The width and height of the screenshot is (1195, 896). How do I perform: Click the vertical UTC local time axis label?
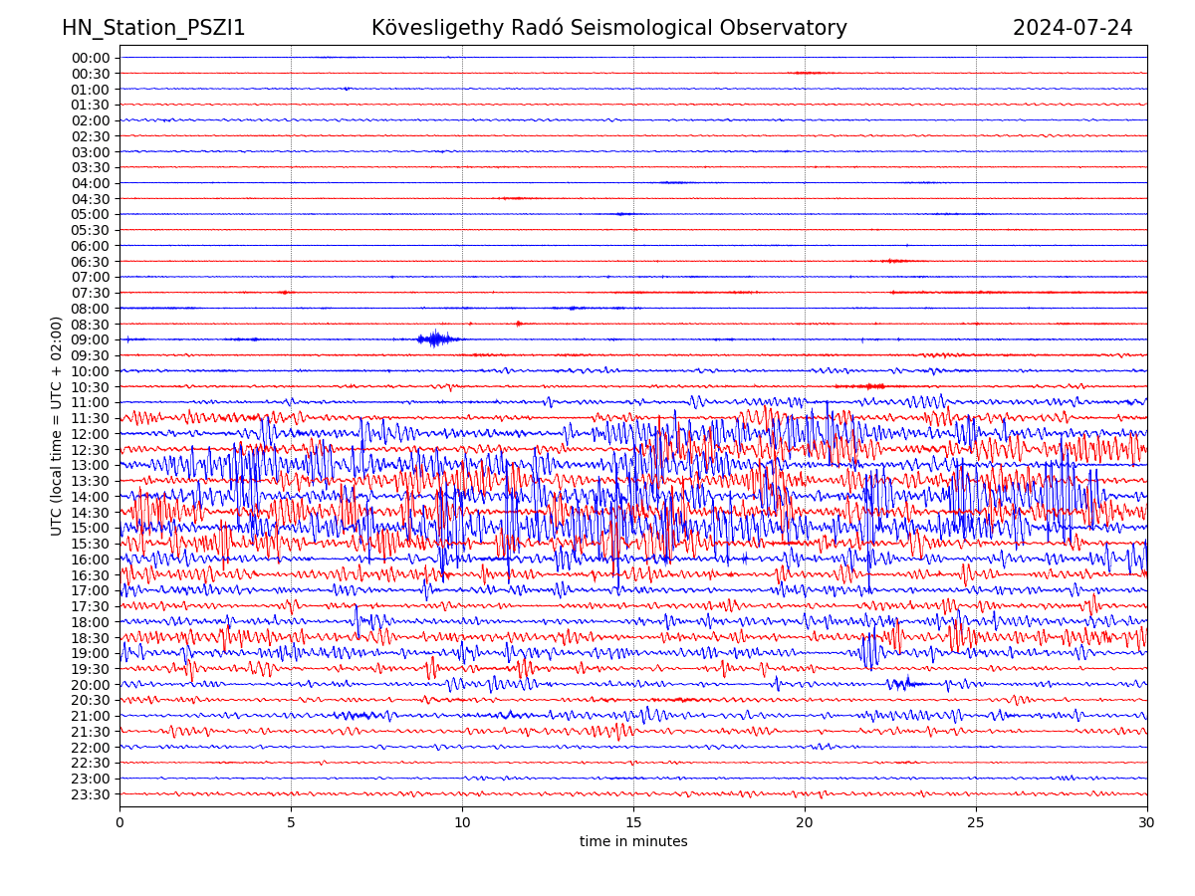[x=57, y=425]
